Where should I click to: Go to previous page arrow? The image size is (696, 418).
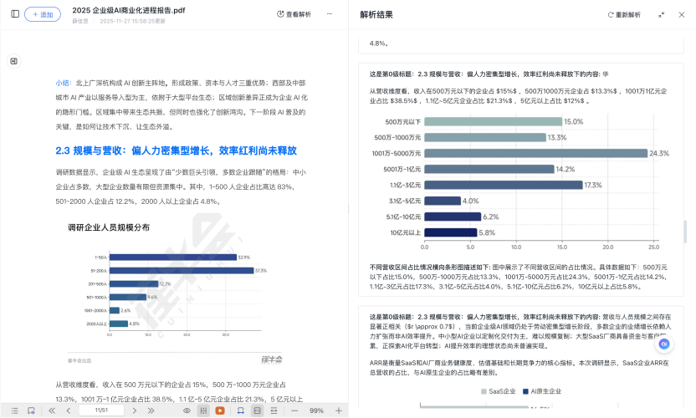pos(69,410)
